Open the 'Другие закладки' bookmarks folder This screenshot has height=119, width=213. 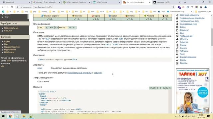coord(203,12)
